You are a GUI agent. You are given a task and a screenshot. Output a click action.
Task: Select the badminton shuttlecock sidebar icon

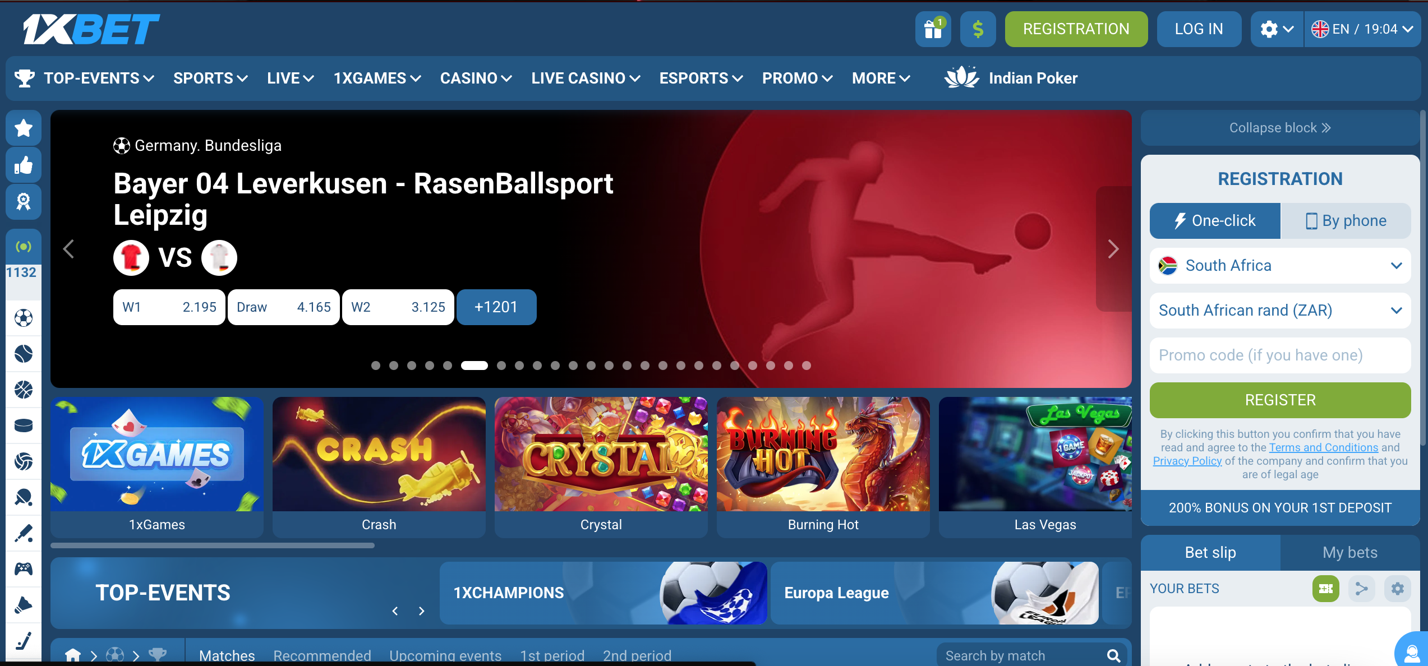[24, 605]
